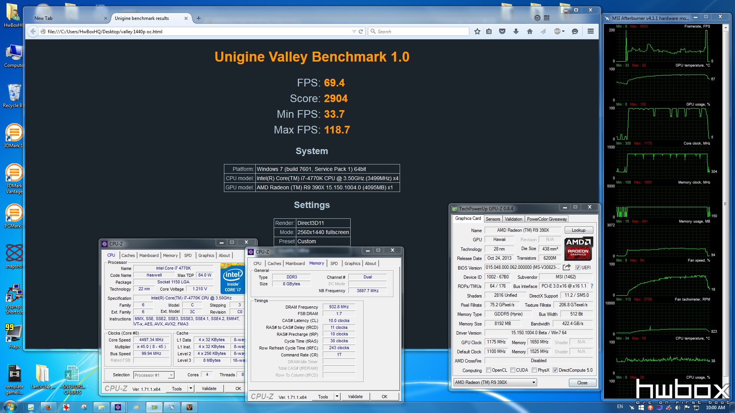Click the Firefox back arrow button
735x413 pixels.
click(x=33, y=31)
